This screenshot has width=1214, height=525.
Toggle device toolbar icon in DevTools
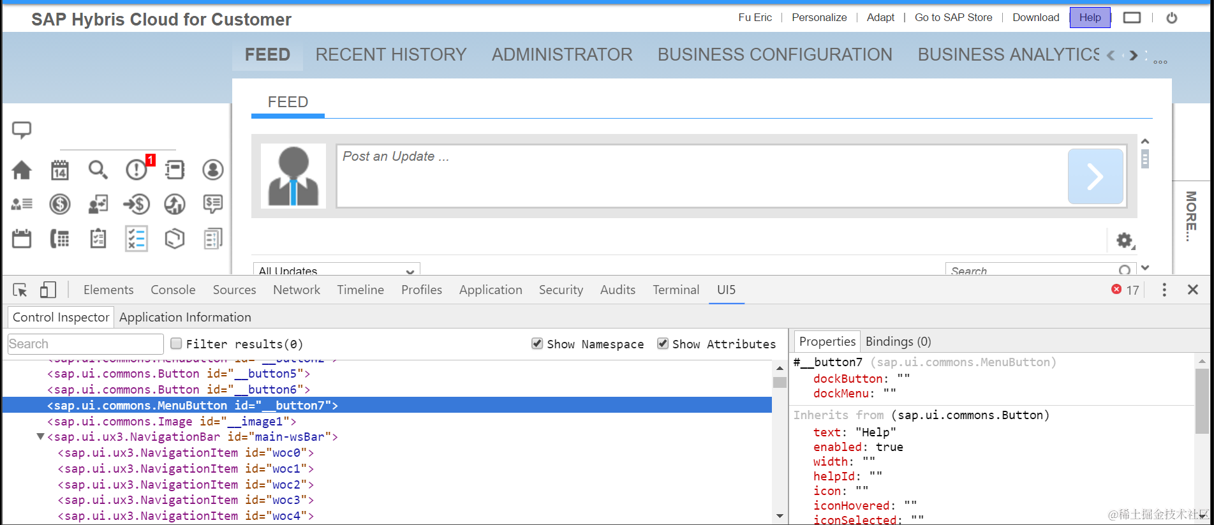point(48,290)
